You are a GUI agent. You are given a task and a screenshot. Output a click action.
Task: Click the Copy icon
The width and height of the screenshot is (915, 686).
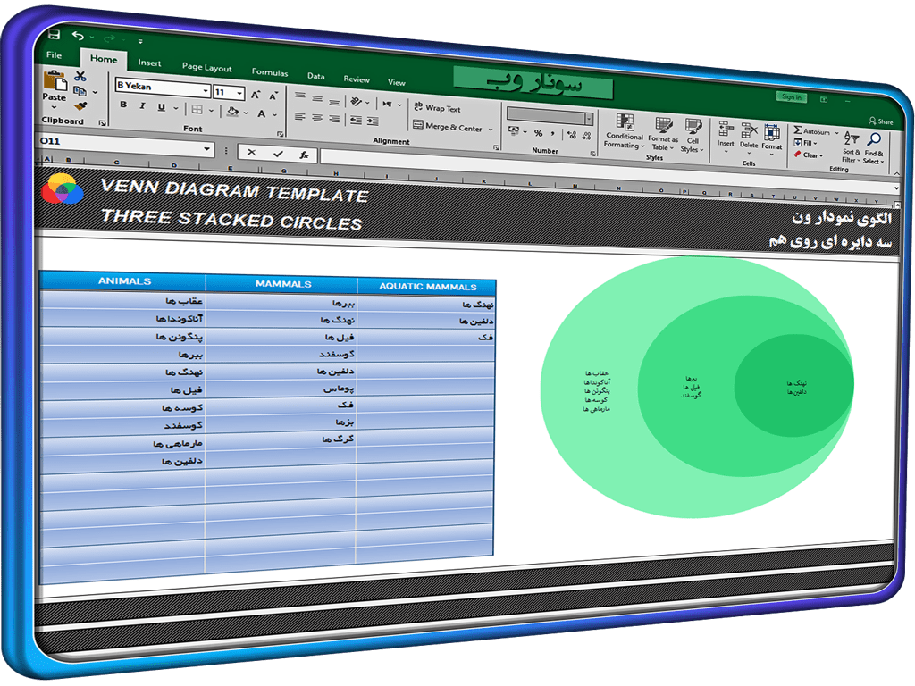point(80,91)
